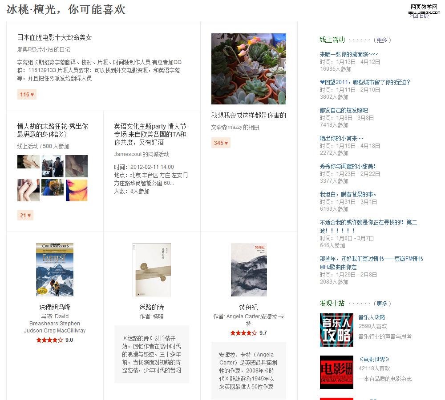The height and width of the screenshot is (400, 445).
Task: Expand 更多 next to 发现小站
Action: 382,304
